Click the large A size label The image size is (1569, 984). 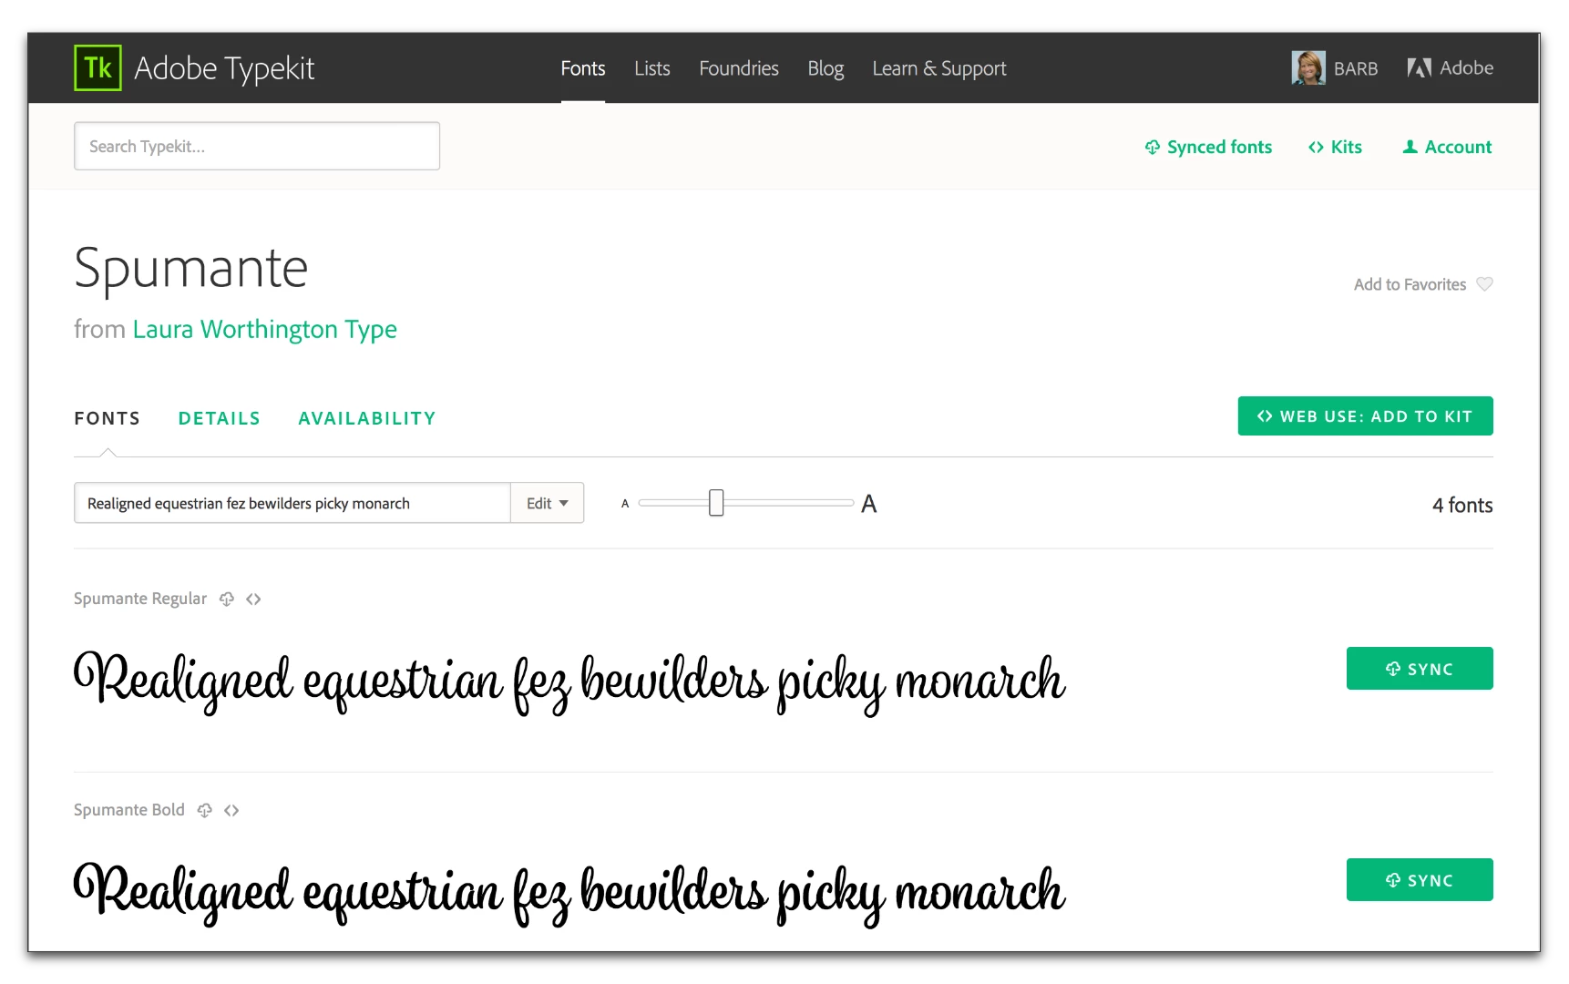pos(869,504)
